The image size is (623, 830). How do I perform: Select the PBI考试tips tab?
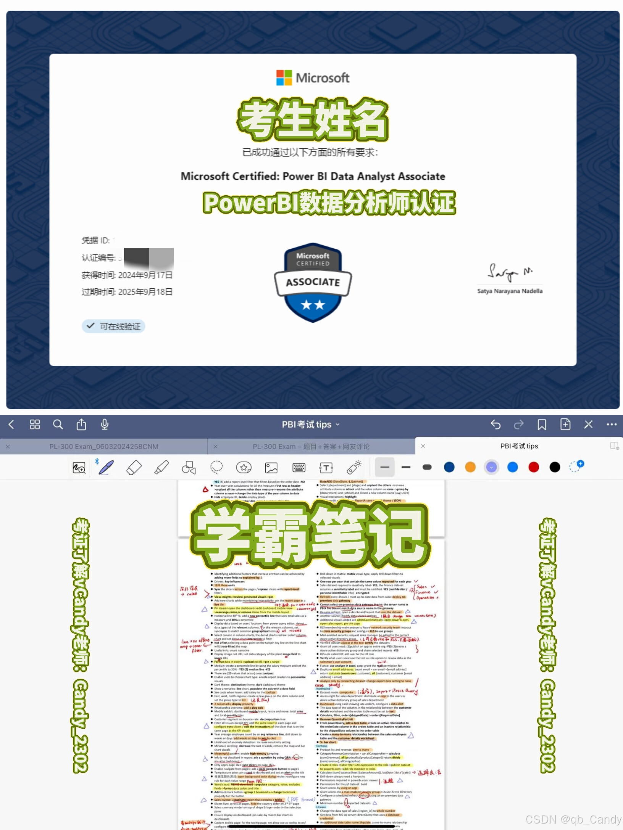[x=519, y=446]
